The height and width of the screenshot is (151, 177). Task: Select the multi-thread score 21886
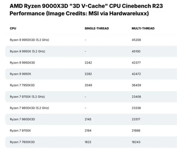(x=136, y=130)
